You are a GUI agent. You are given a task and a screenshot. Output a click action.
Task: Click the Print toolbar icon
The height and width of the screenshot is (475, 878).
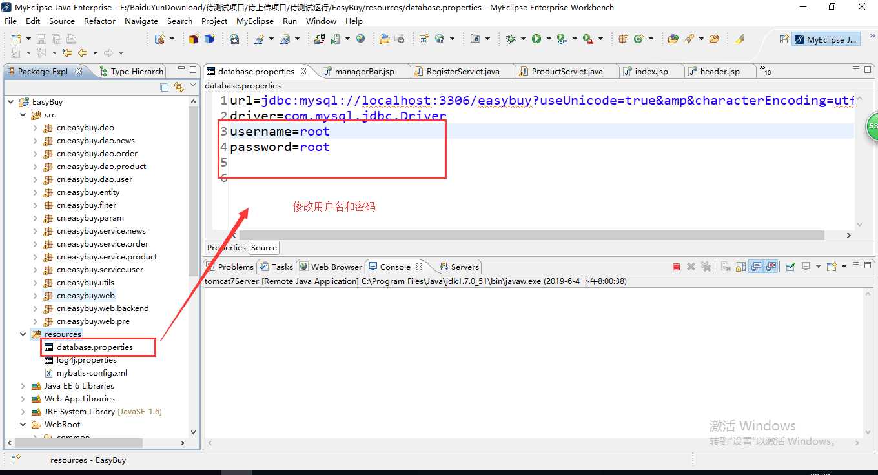tap(71, 39)
